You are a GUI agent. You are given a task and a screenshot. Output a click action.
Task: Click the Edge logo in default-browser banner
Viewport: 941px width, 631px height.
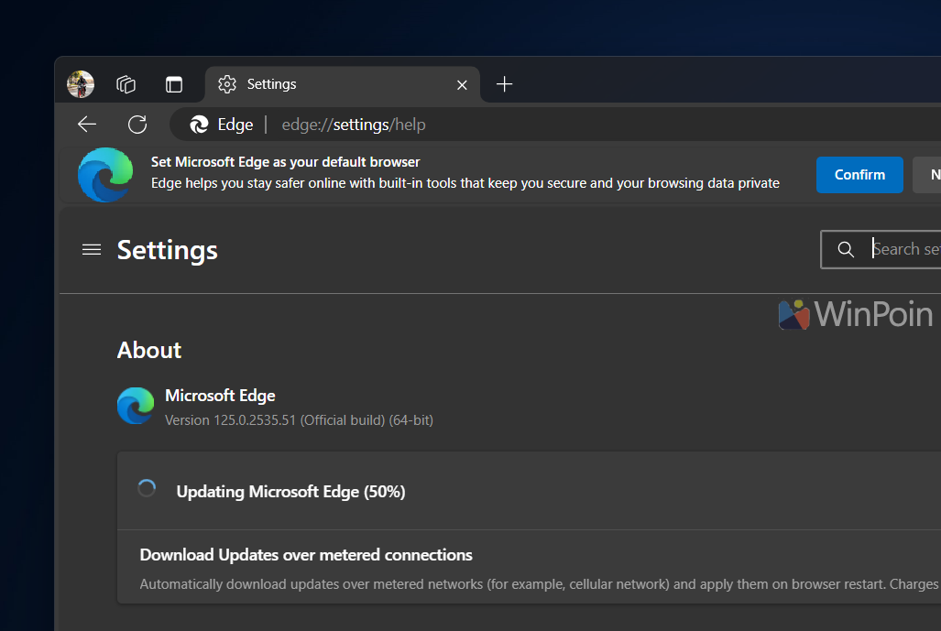pyautogui.click(x=104, y=174)
